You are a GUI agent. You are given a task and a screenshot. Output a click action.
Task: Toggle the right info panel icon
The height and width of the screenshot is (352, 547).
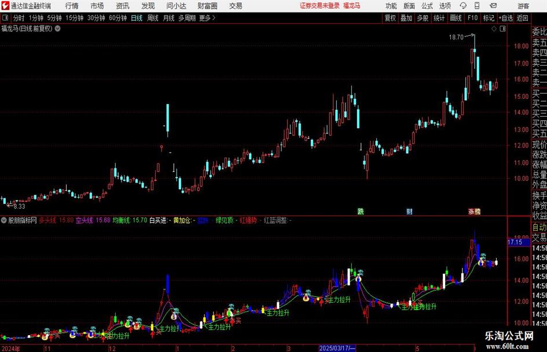502,29
